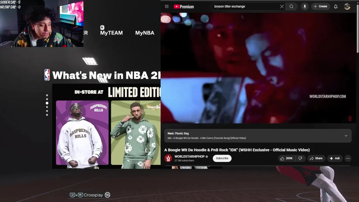Click the YouTube video player

[258, 68]
